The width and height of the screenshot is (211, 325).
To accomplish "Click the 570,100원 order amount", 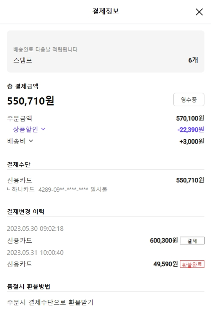I will [x=190, y=118].
